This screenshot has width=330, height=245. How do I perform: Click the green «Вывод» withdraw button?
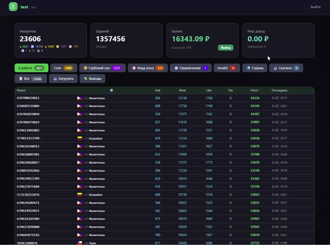click(x=226, y=48)
